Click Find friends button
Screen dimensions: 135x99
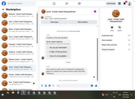pos(111,3)
